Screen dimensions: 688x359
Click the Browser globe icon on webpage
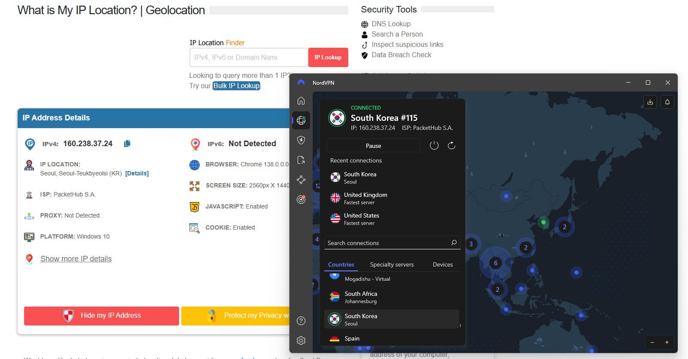tap(195, 165)
